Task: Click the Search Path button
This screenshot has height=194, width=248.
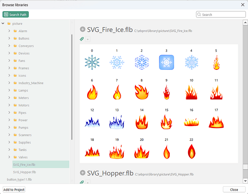Action: point(16,14)
